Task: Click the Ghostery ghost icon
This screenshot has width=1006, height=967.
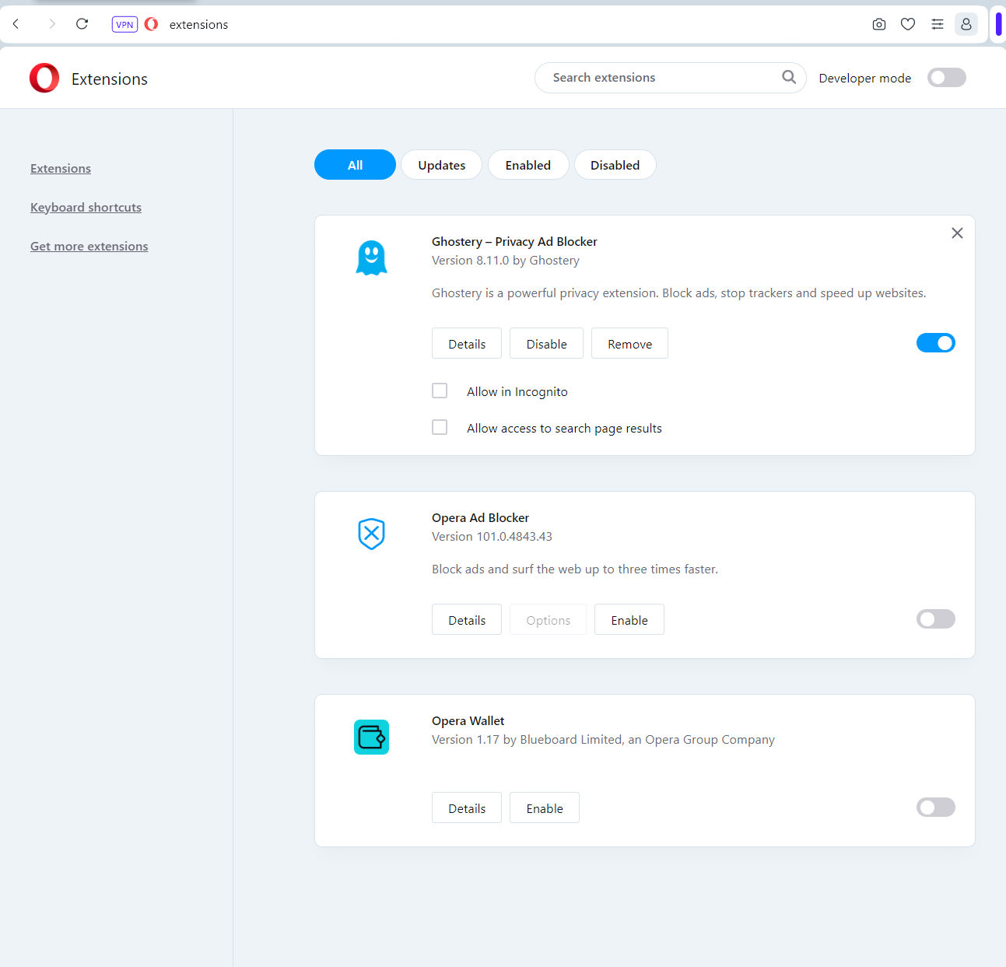Action: tap(371, 257)
